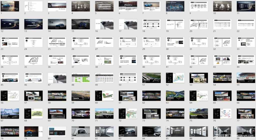This screenshot has height=140, width=256.
Task: Select slide 47 thumbnail
Action: 57,78
